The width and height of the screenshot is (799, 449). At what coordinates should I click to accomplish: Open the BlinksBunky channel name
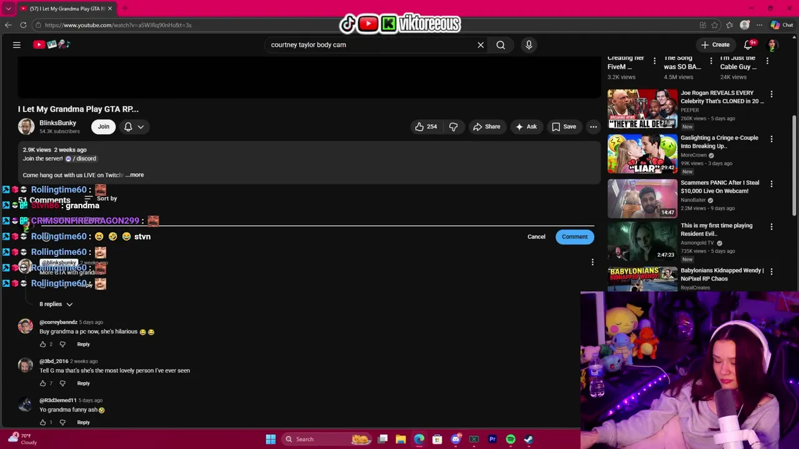point(57,123)
